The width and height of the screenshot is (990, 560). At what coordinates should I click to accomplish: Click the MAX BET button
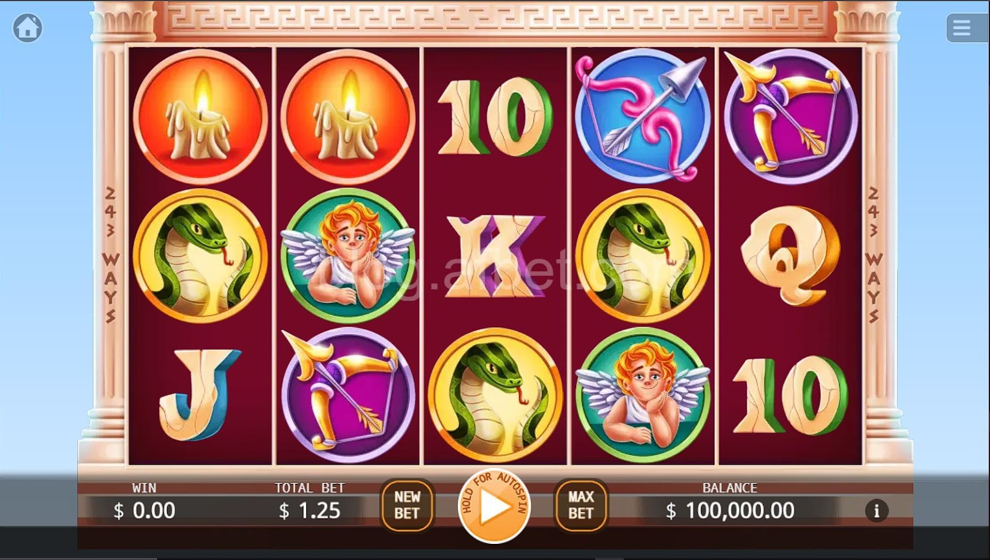pyautogui.click(x=581, y=505)
